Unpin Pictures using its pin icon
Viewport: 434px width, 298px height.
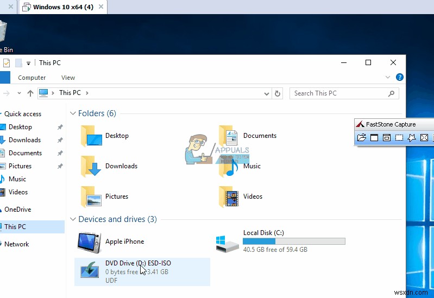60,166
